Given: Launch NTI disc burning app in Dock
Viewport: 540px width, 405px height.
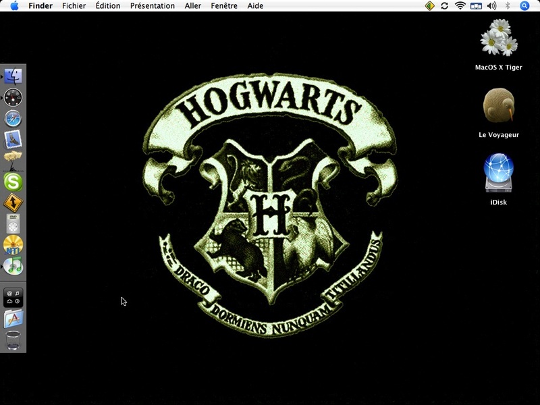Looking at the screenshot, I should 13,245.
